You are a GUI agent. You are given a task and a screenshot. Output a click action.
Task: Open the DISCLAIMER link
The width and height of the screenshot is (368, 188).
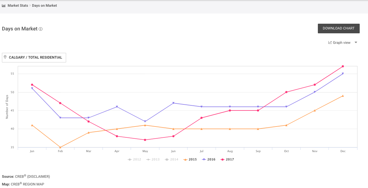click(x=38, y=176)
